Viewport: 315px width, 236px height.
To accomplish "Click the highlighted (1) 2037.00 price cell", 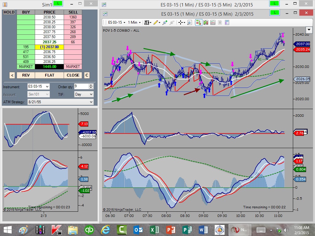I will (x=50, y=47).
